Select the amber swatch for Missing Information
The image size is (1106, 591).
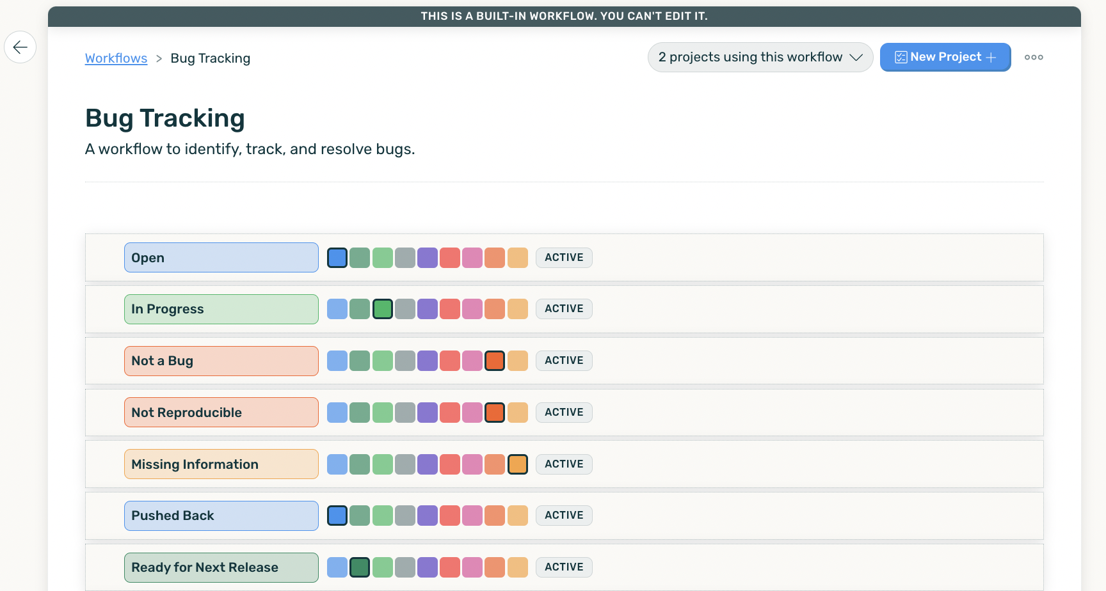click(x=518, y=464)
